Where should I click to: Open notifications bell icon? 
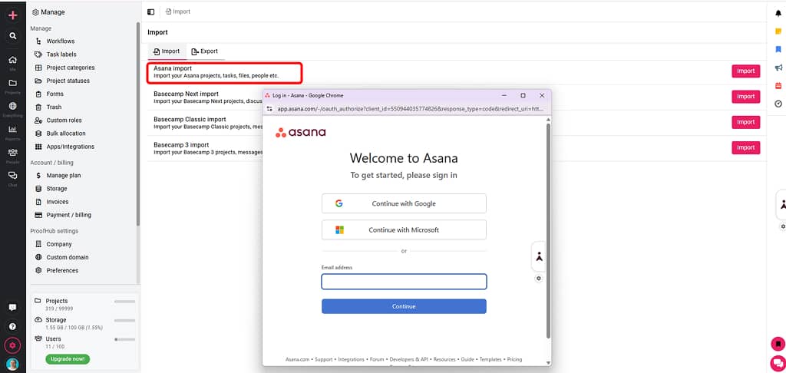point(778,14)
